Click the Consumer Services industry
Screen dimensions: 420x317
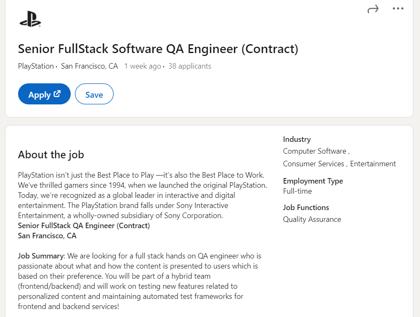[314, 164]
